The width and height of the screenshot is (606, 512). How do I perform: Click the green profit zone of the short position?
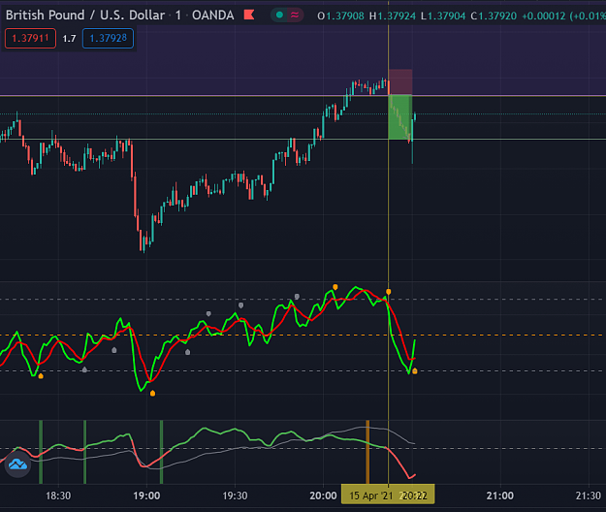tap(400, 117)
